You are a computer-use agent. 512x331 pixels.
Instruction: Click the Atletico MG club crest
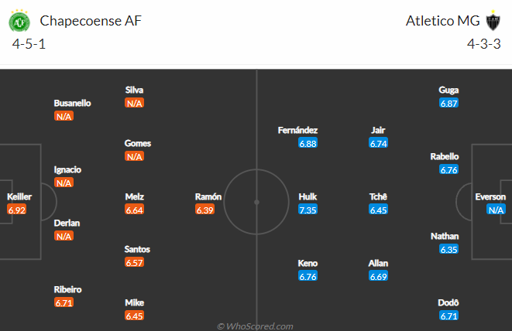[493, 21]
